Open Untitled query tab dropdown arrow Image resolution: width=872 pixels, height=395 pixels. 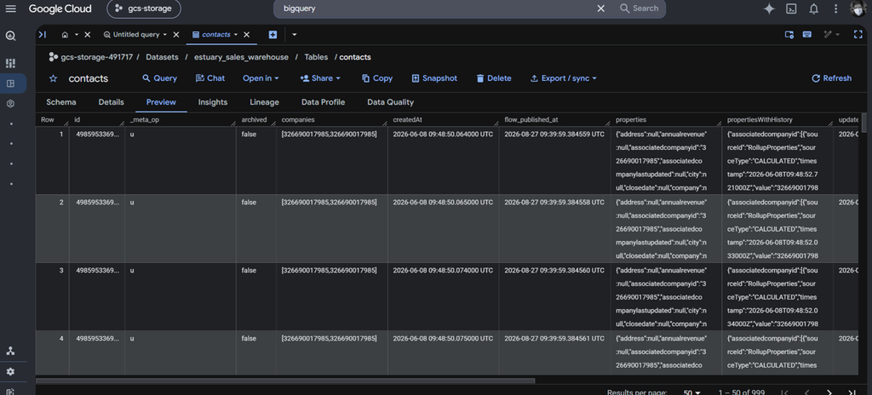[164, 35]
